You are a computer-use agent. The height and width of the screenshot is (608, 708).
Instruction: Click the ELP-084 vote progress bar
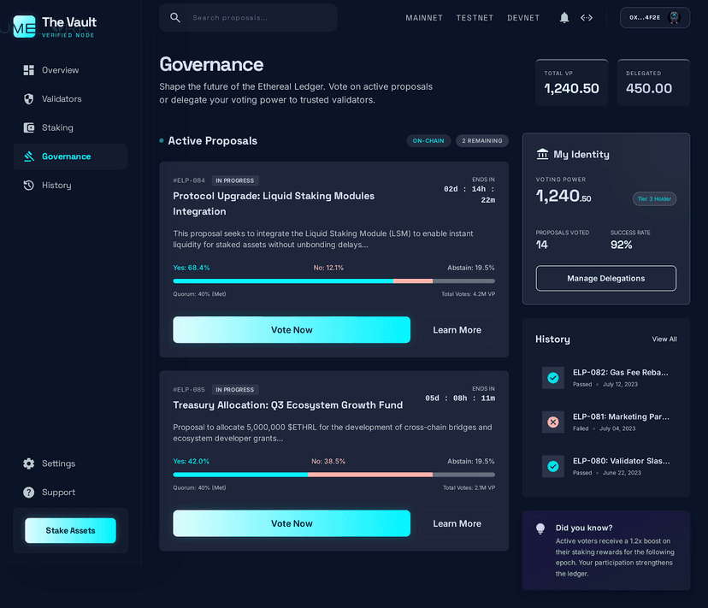[333, 280]
